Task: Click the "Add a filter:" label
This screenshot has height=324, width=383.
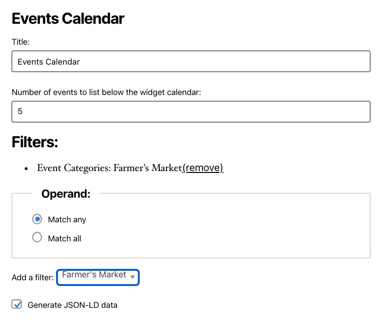Action: (x=33, y=277)
